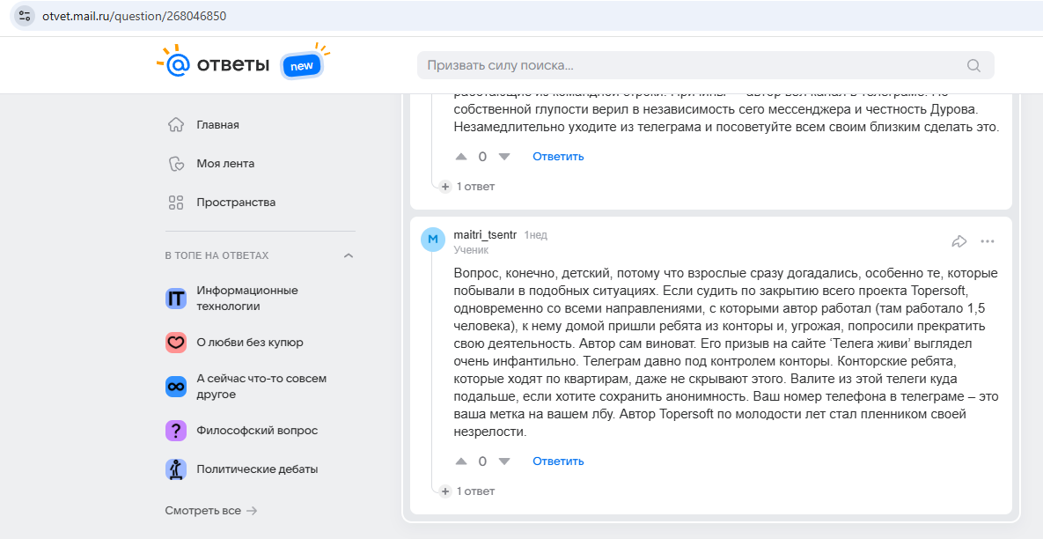1043x539 pixels.
Task: Click Смотреть все link
Action: pyautogui.click(x=211, y=511)
